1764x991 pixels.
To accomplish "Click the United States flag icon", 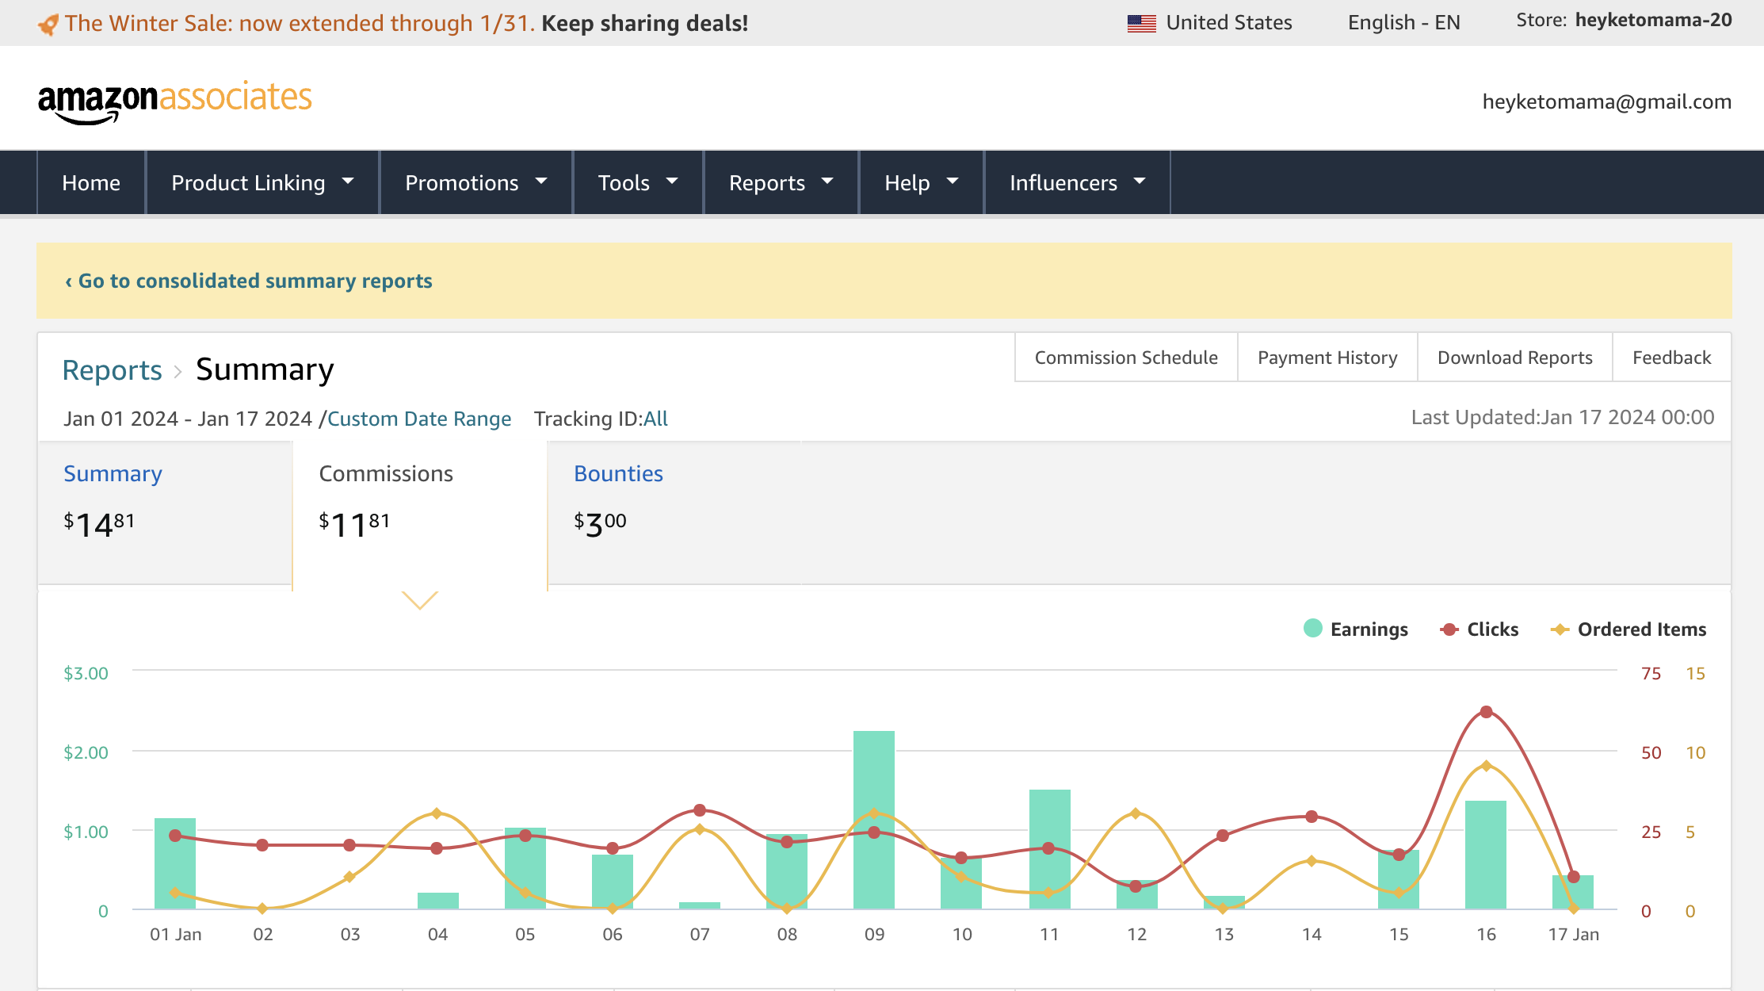I will tap(1141, 23).
